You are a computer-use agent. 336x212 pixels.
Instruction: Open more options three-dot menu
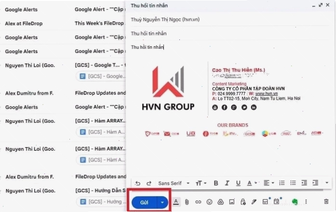[306, 201]
